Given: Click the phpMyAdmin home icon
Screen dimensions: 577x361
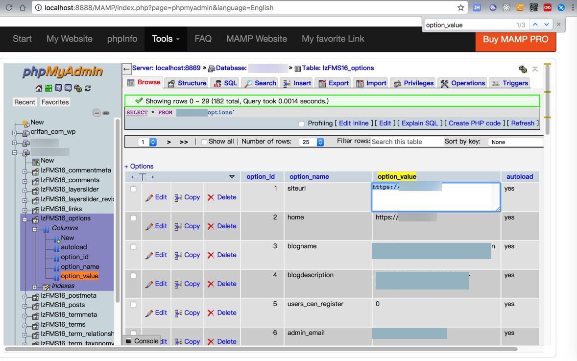Looking at the screenshot, I should click(x=39, y=88).
